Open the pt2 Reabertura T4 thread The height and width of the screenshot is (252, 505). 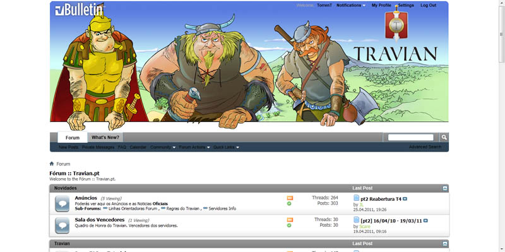381,199
